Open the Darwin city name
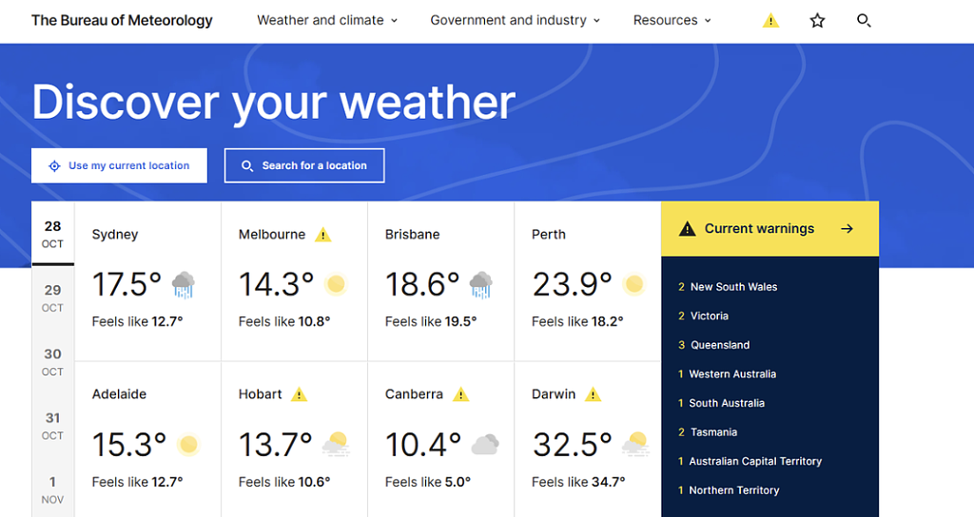The width and height of the screenshot is (974, 517). click(554, 394)
